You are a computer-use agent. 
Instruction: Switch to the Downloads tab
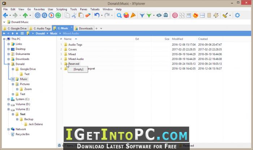[84, 29]
